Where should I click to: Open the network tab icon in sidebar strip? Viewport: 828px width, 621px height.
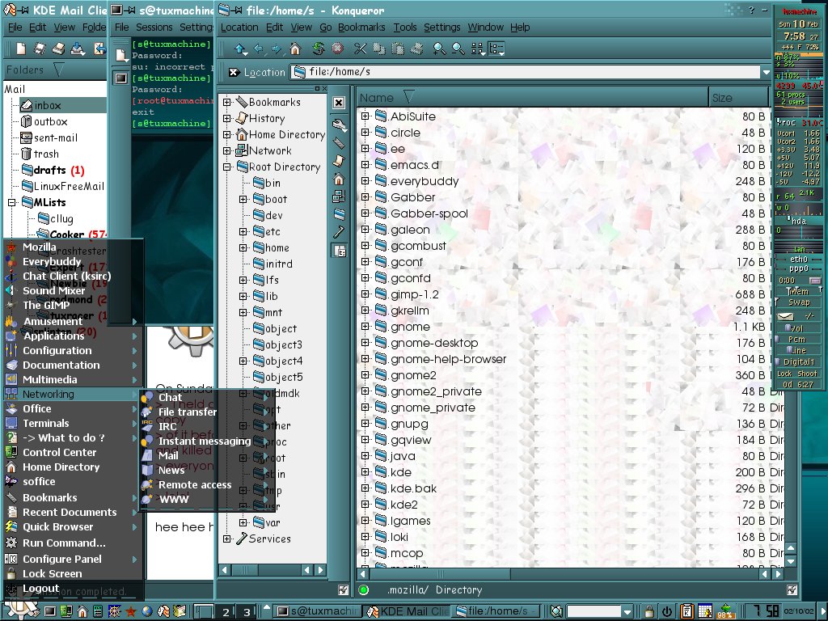(x=339, y=196)
